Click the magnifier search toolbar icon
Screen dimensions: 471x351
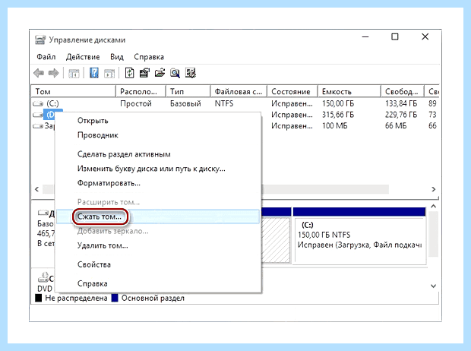point(175,73)
